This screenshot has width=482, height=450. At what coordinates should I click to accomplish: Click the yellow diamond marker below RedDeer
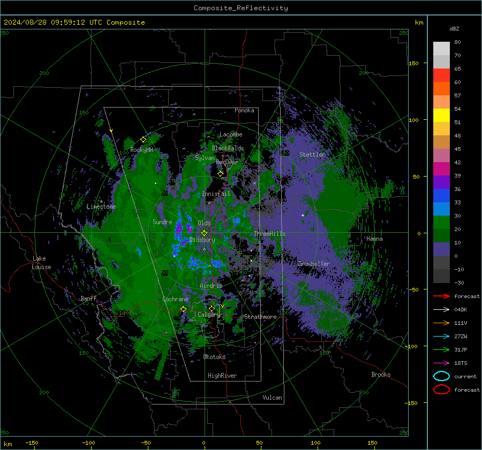coord(221,174)
